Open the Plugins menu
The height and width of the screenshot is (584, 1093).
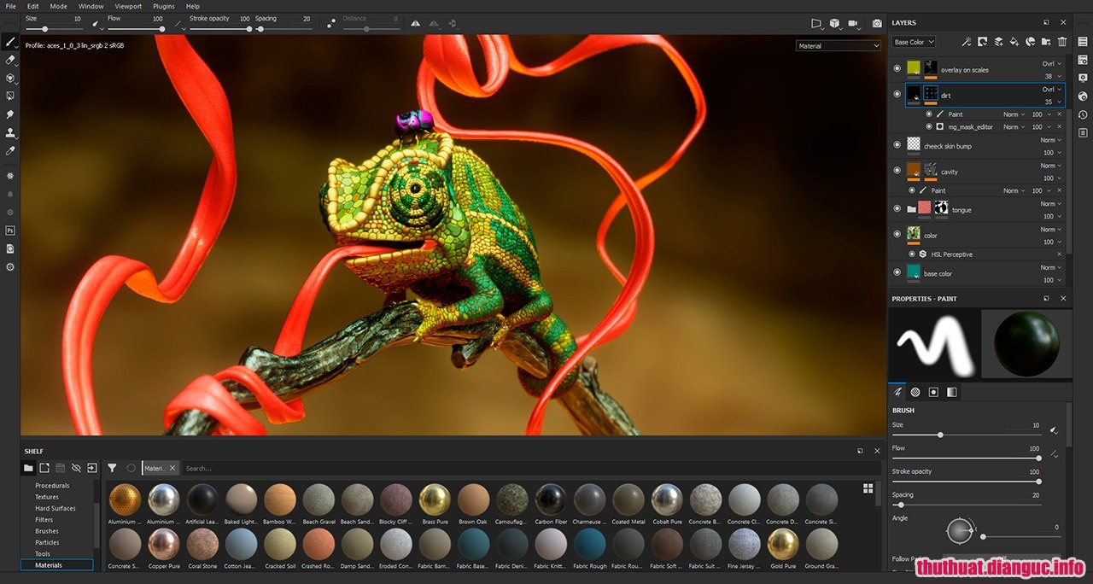tap(164, 6)
